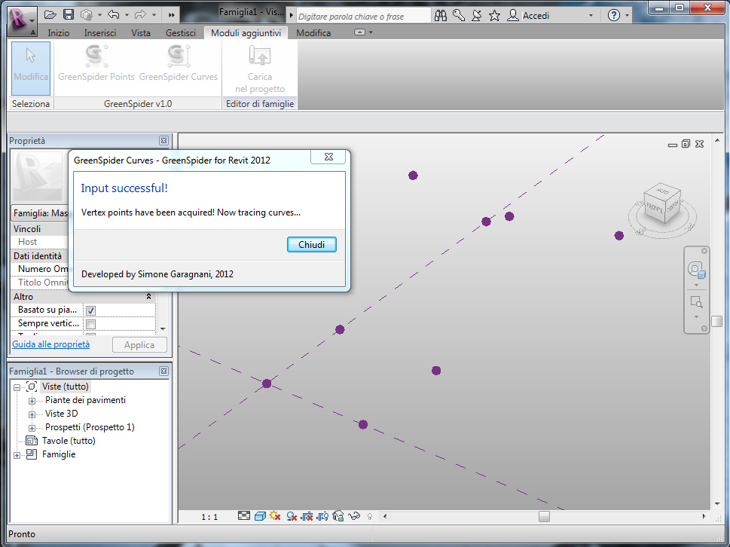Launch the GreenSpider Points tool

(96, 63)
